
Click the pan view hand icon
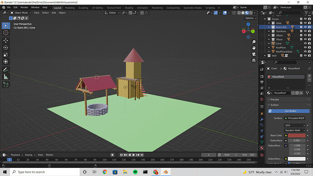click(x=254, y=48)
